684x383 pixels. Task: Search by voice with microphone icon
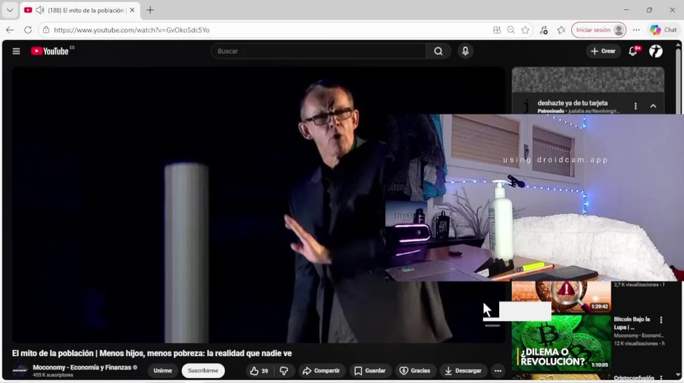[465, 51]
